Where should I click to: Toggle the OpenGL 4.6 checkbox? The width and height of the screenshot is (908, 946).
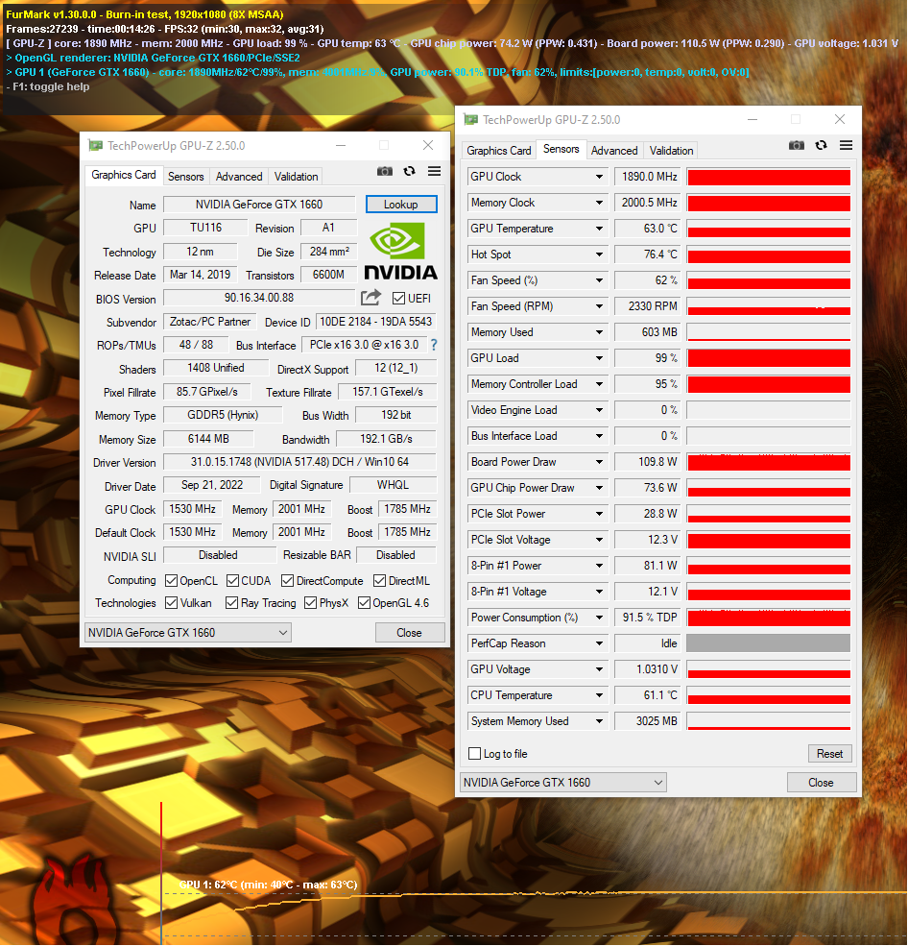pos(364,603)
